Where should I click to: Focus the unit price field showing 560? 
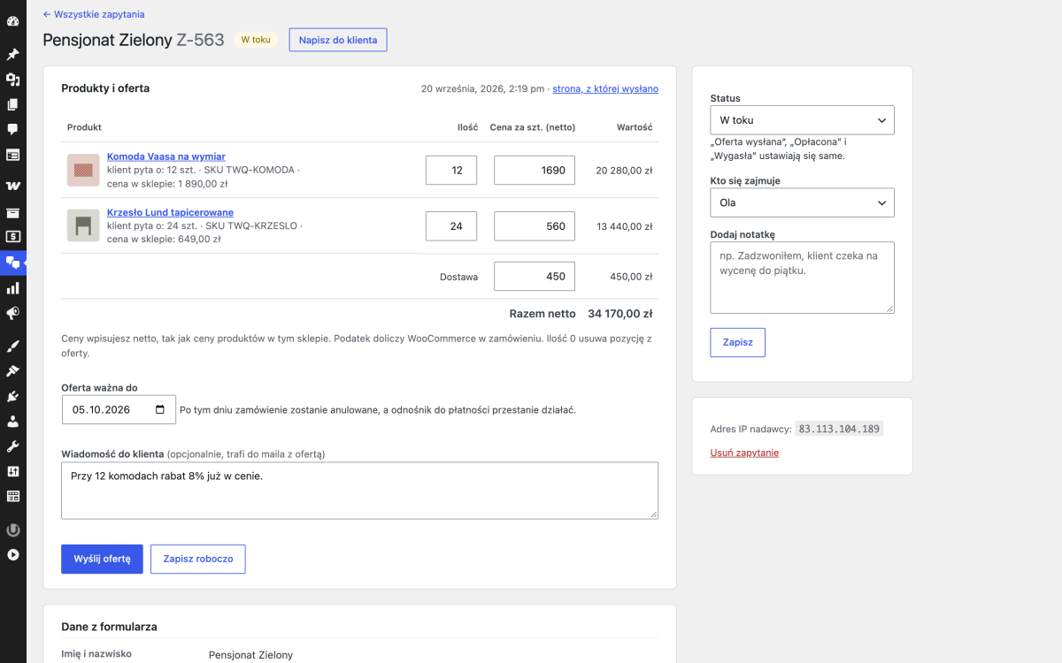[x=535, y=226]
